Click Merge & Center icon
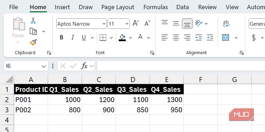 point(226,37)
